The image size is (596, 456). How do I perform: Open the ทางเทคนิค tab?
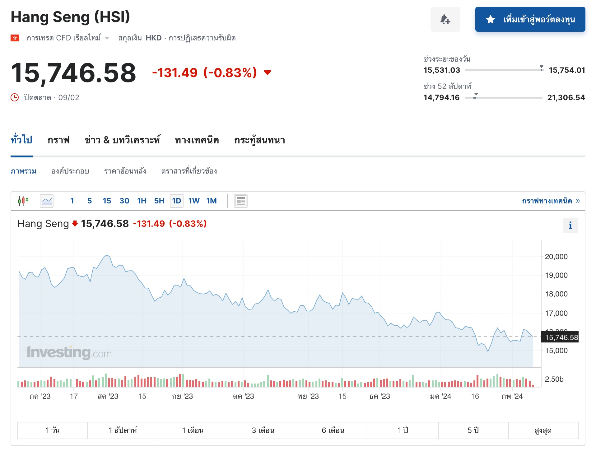point(197,140)
